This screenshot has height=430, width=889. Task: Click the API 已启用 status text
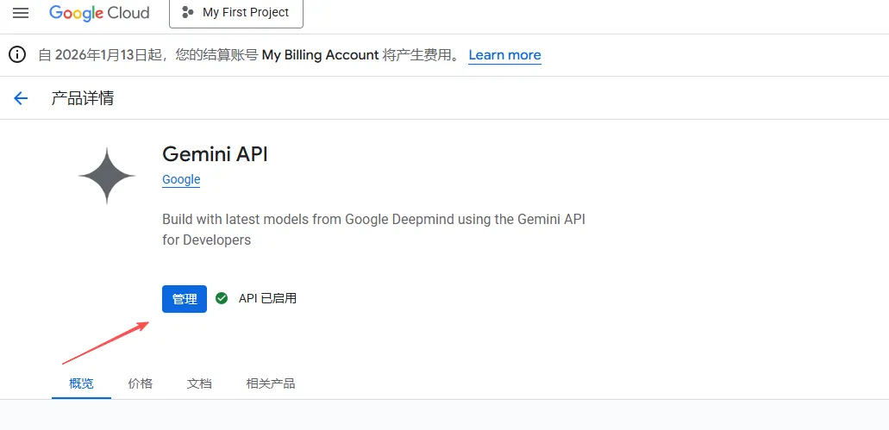[267, 298]
